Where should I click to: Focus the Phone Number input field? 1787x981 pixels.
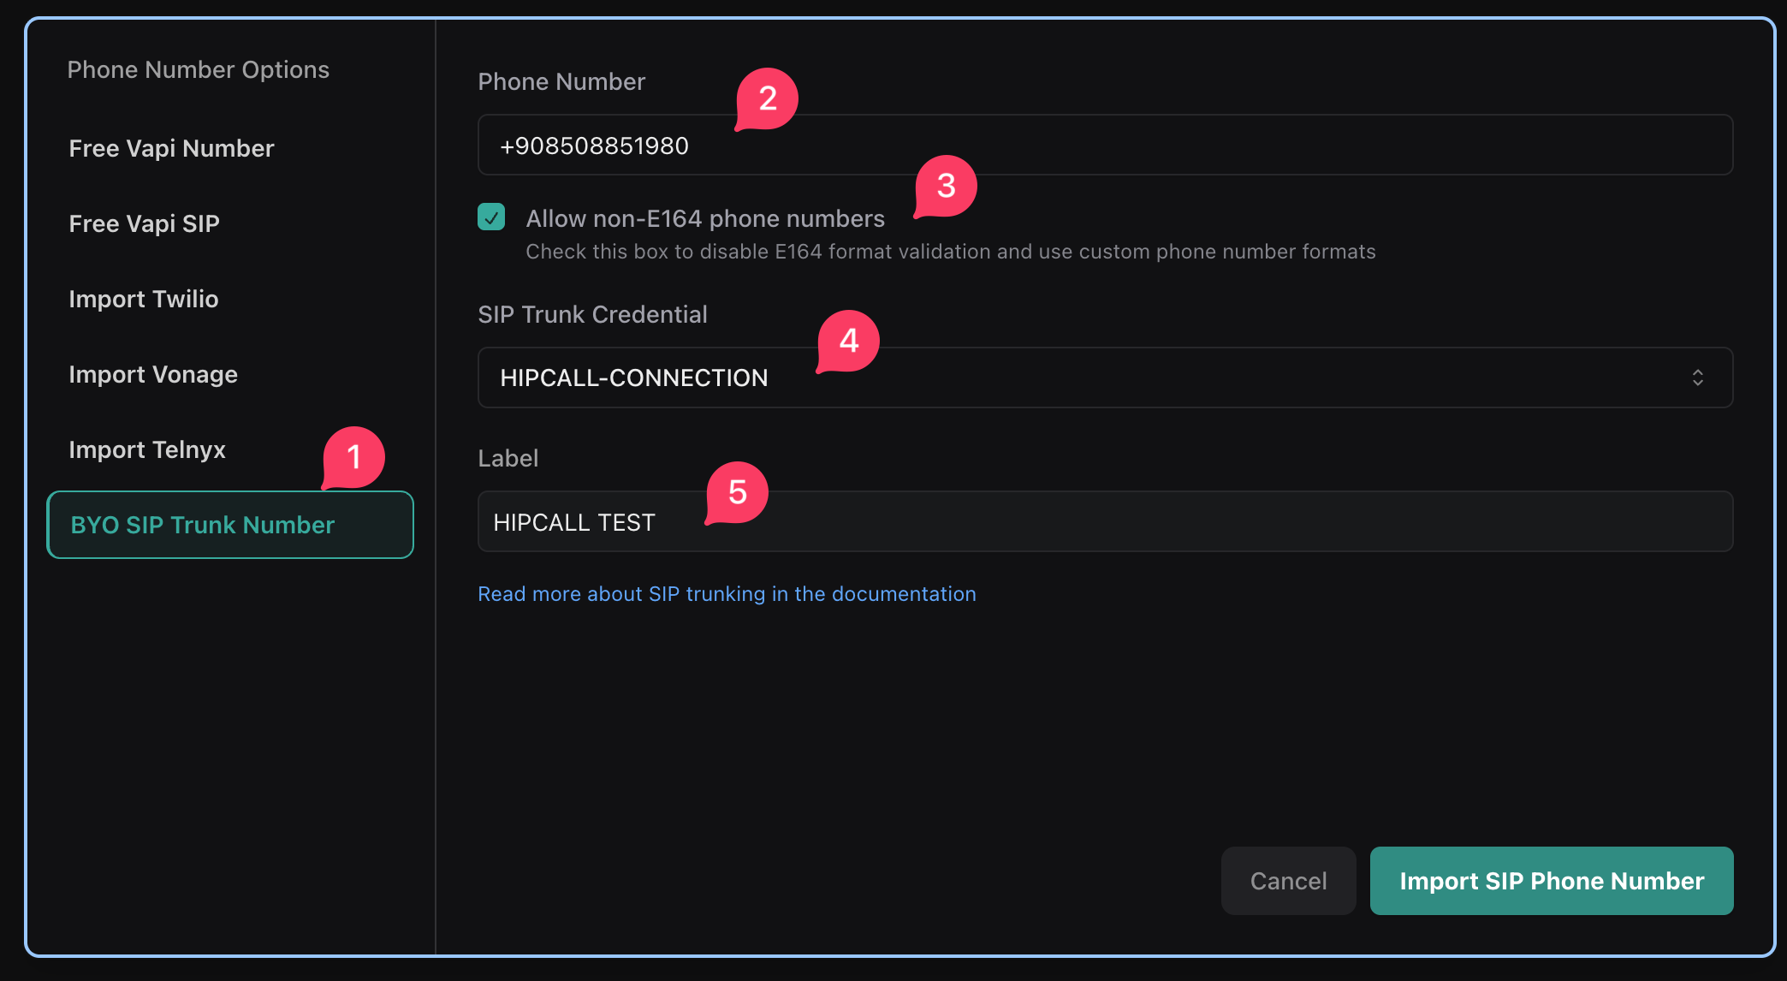coord(1104,146)
